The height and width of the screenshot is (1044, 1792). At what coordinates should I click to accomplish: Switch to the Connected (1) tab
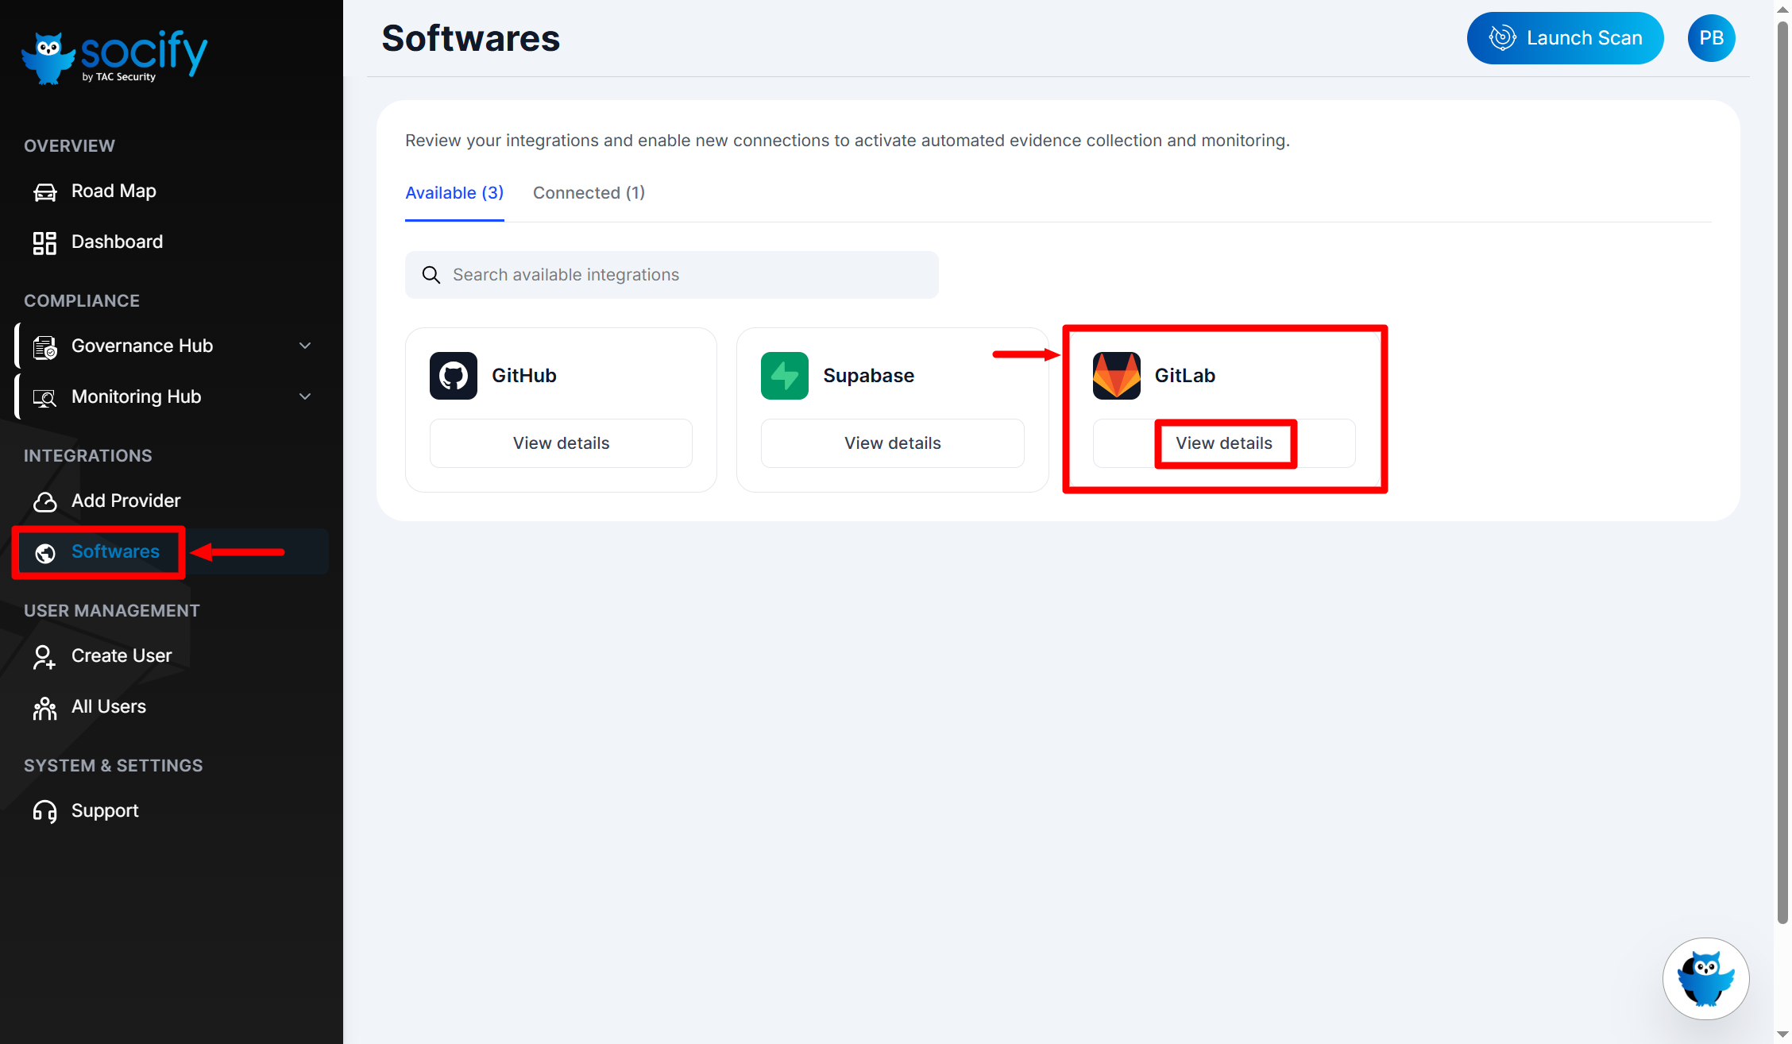(589, 193)
